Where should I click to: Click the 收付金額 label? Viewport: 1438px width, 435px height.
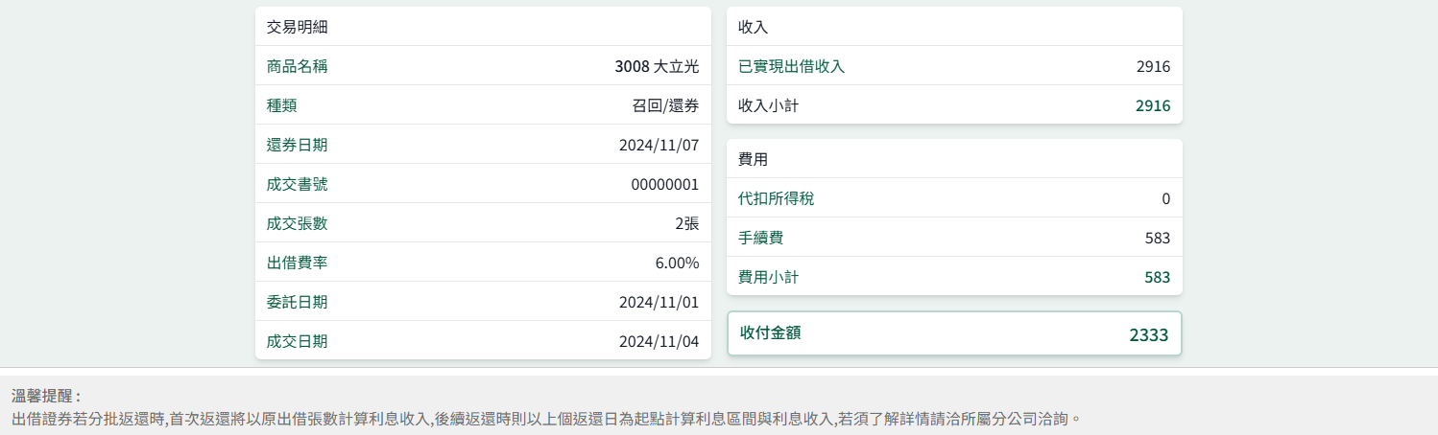tap(770, 333)
